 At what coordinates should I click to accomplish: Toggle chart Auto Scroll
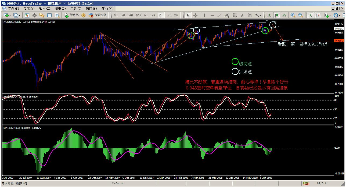point(310,15)
